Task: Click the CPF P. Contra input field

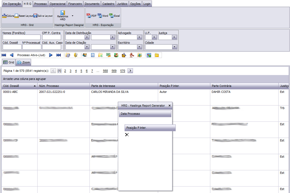Action: [52, 37]
